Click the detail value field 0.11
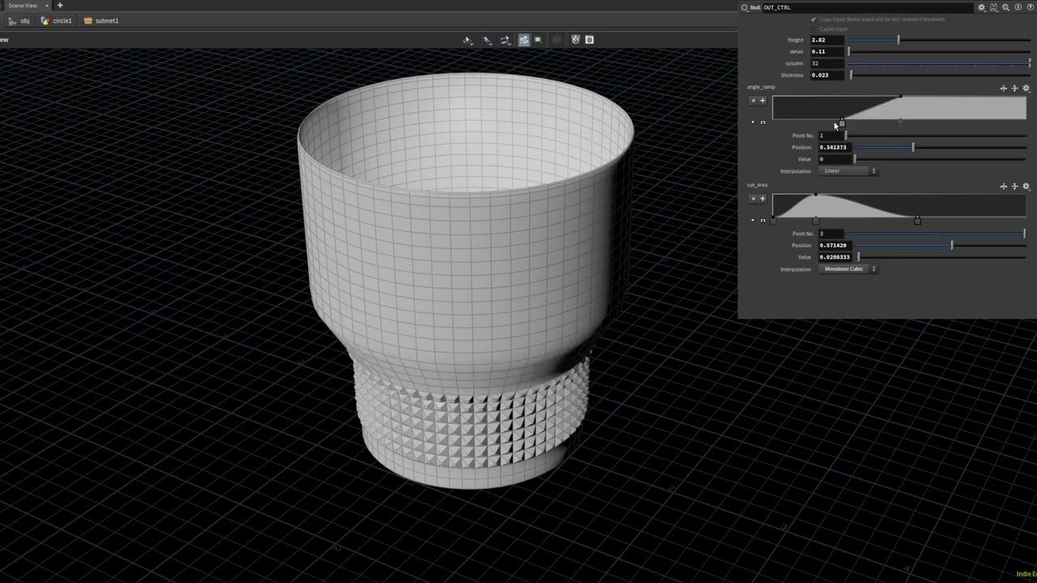1037x583 pixels. click(x=826, y=52)
